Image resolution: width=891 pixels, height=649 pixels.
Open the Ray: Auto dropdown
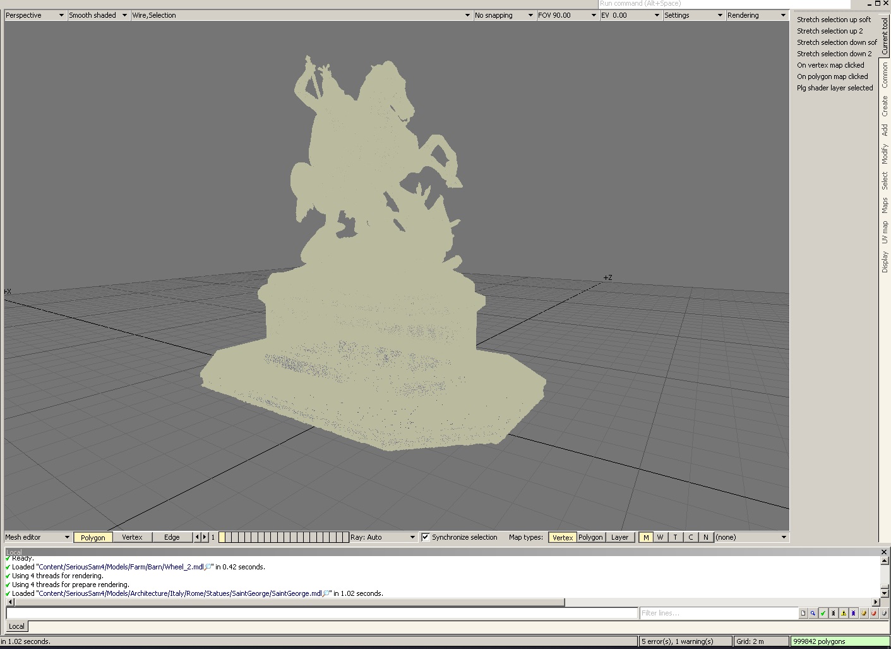point(383,537)
